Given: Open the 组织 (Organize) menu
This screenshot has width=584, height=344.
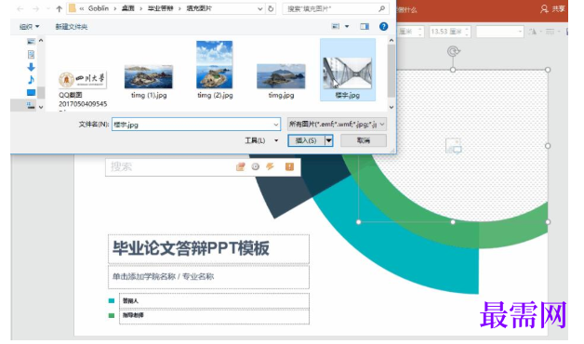Looking at the screenshot, I should click(x=29, y=26).
